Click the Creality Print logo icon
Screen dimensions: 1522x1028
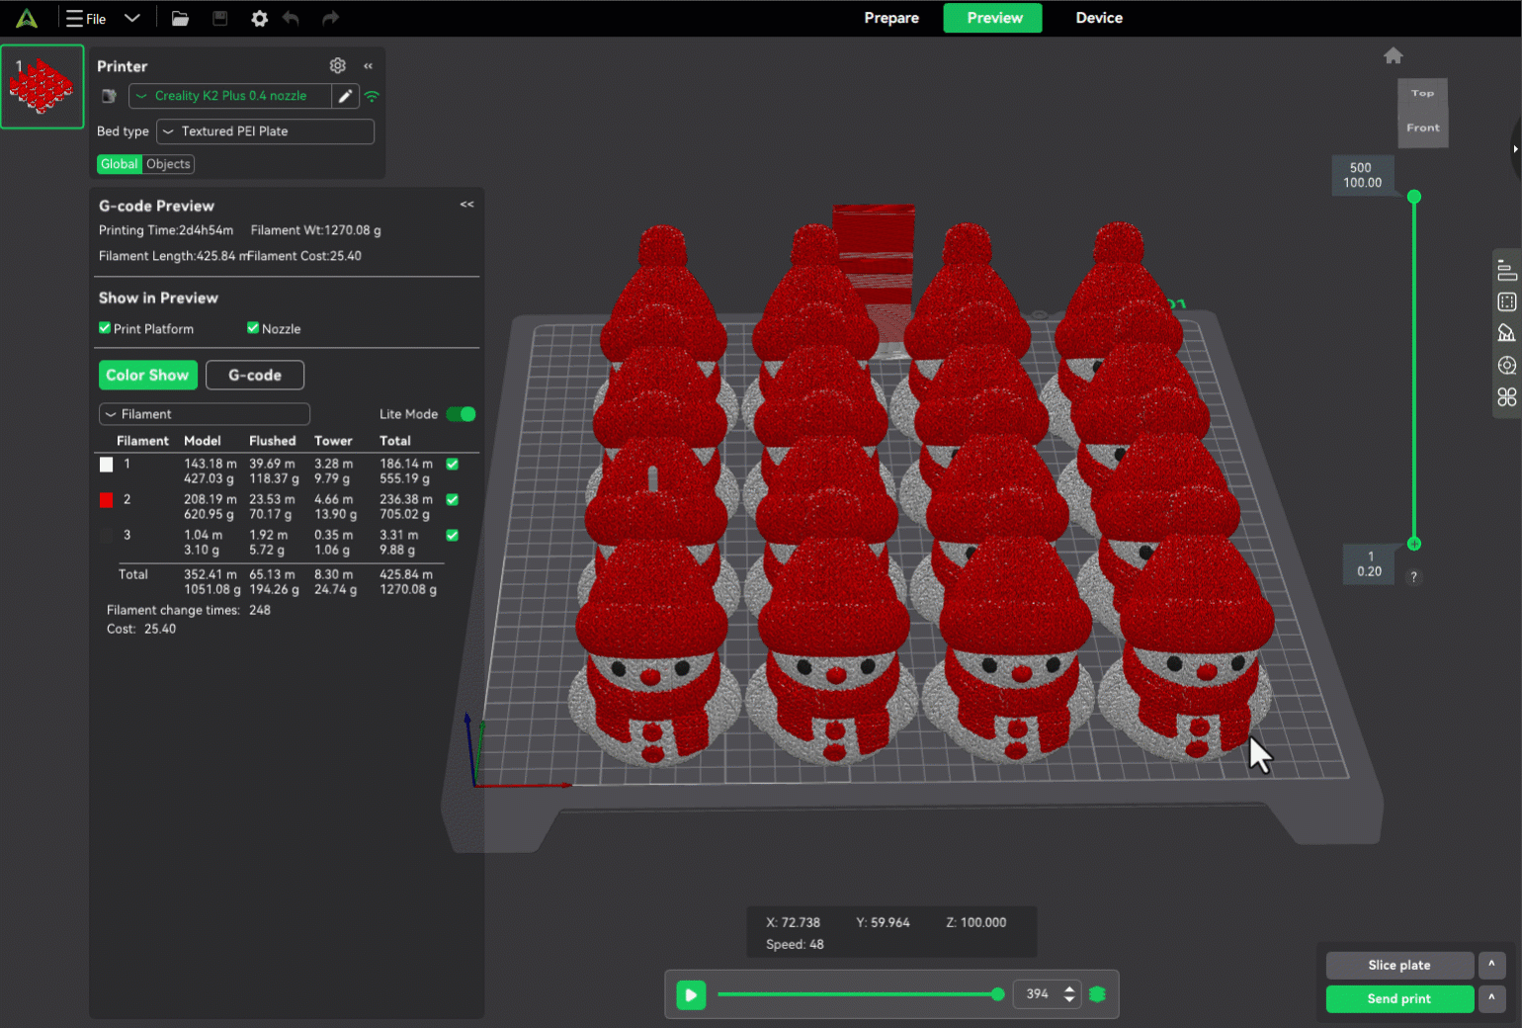pyautogui.click(x=27, y=18)
